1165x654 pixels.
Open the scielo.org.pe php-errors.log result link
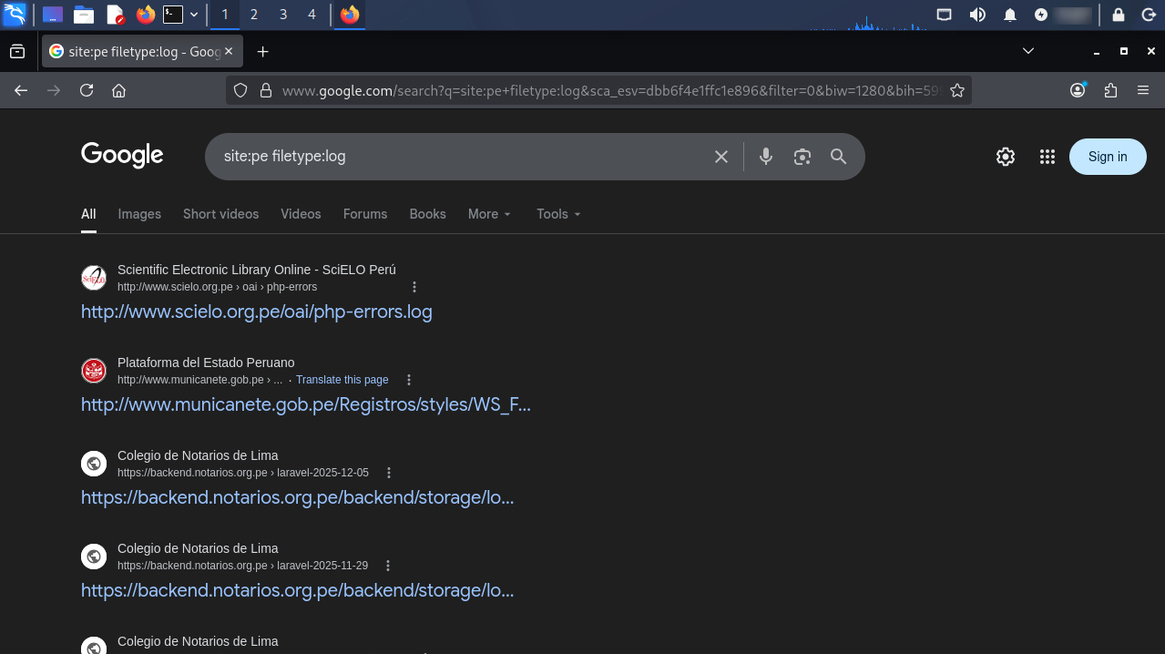pyautogui.click(x=256, y=312)
